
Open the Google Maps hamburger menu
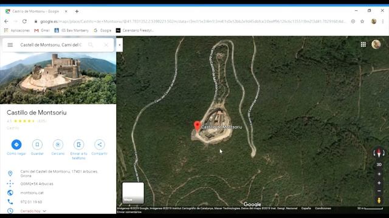coord(10,45)
